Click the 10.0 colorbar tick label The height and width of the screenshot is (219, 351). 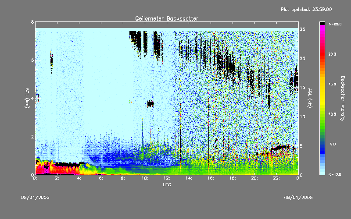[332, 114]
